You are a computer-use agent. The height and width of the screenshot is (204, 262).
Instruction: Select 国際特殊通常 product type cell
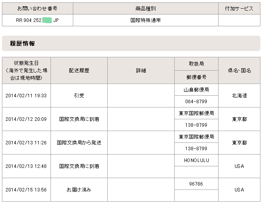[146, 20]
